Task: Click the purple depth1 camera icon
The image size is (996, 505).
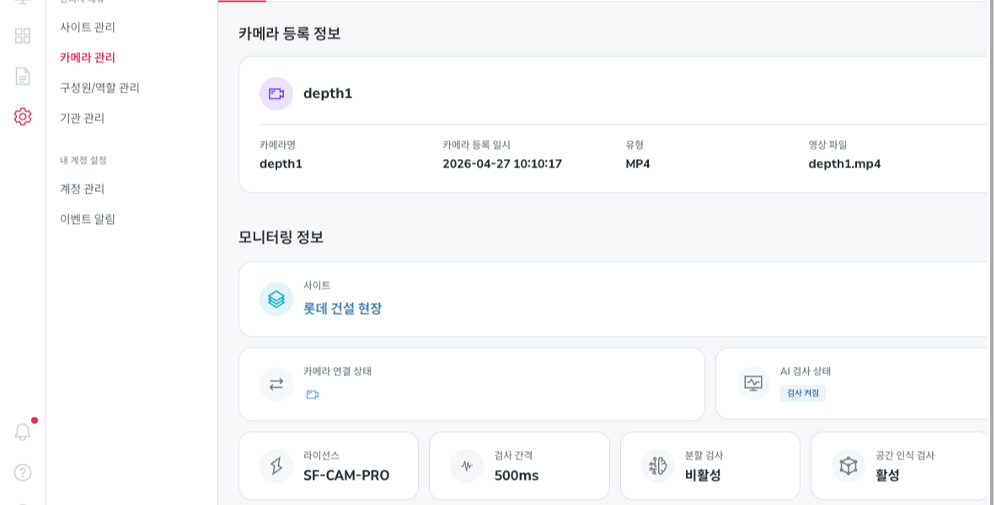Action: [x=276, y=94]
